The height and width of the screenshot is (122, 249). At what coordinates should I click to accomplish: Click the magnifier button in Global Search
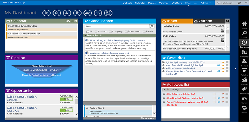click(152, 26)
